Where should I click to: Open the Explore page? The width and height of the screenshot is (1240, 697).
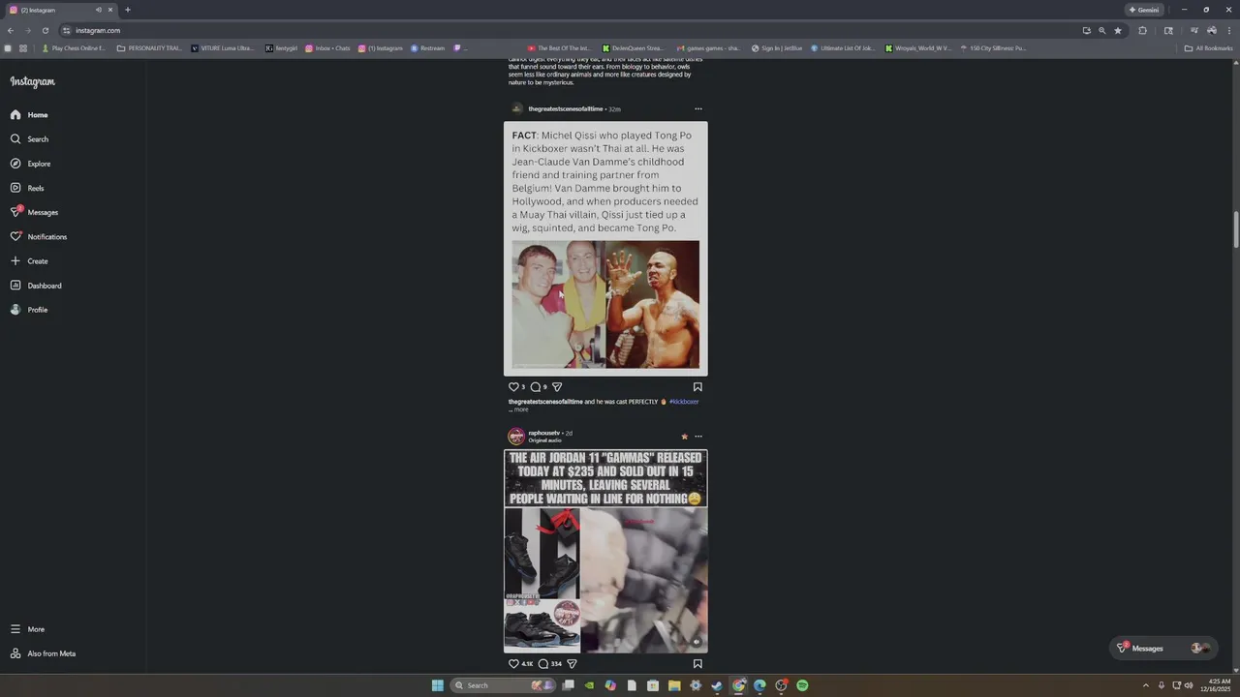(x=30, y=164)
